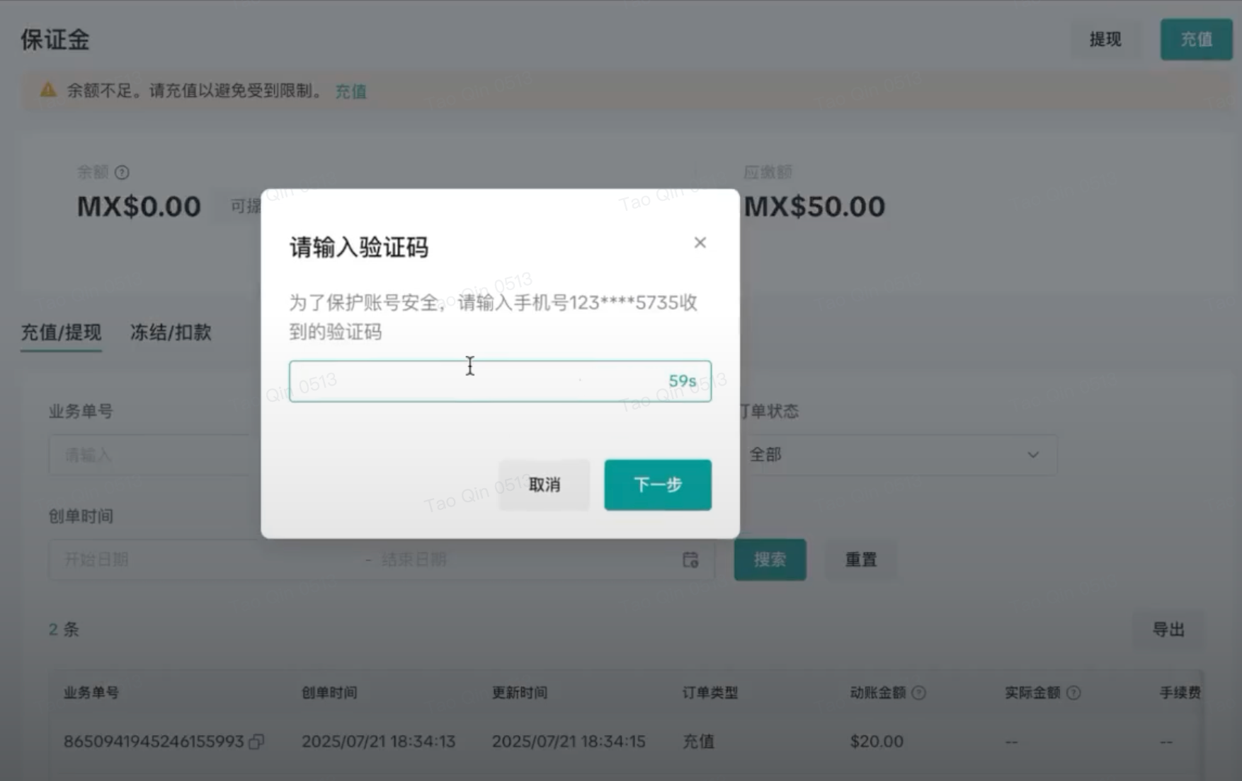Click the 动账金额 info icon
Screen dimensions: 1242x781
pyautogui.click(x=918, y=693)
